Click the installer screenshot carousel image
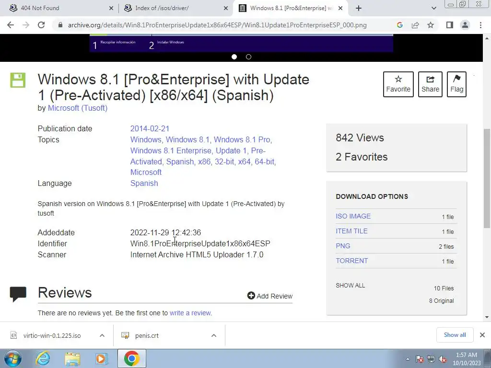 click(241, 43)
